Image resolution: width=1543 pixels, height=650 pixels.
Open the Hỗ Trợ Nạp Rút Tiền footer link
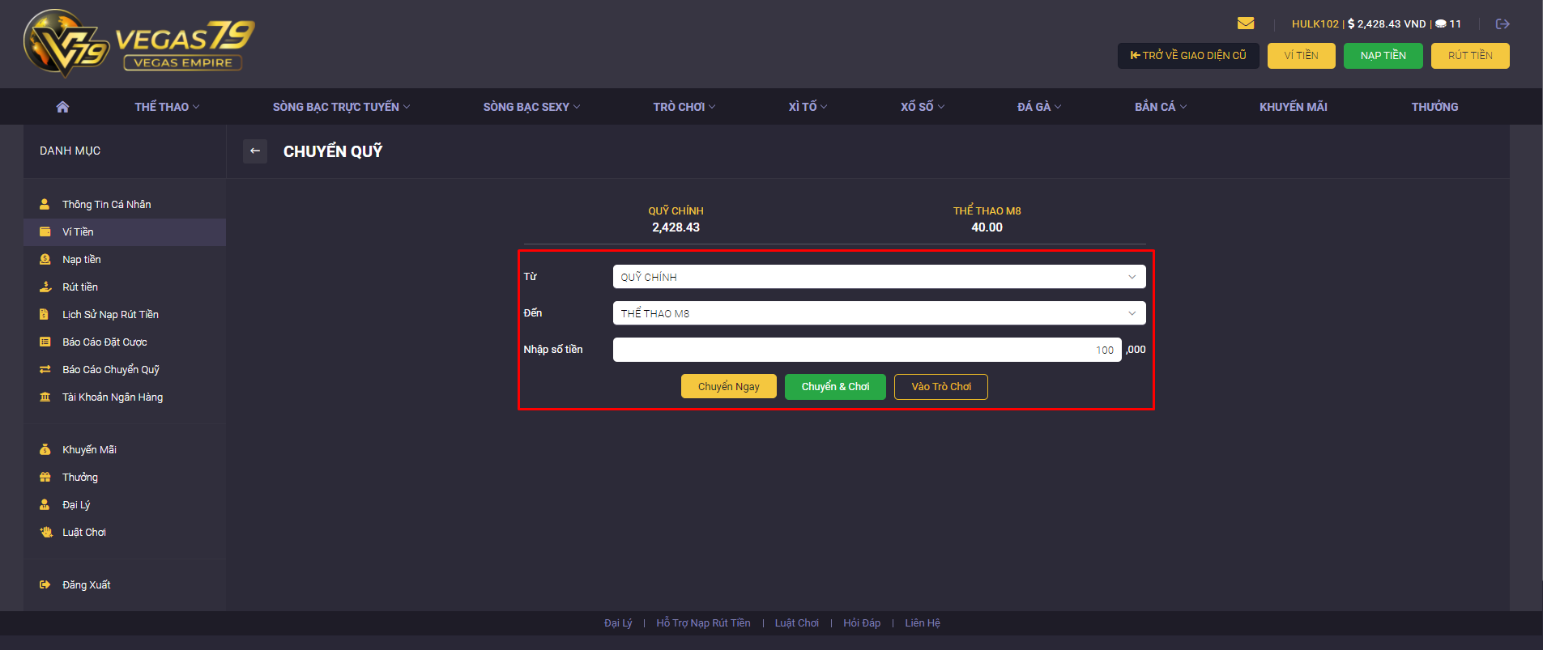(x=703, y=623)
